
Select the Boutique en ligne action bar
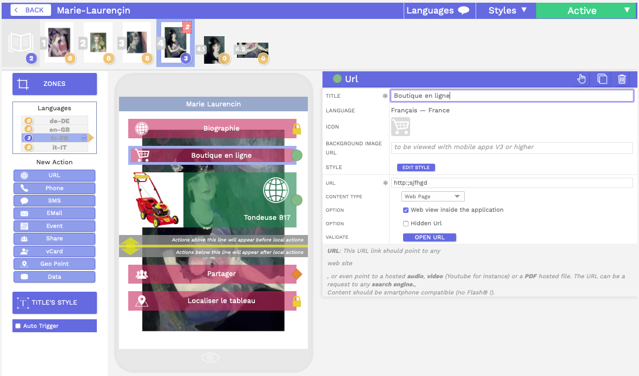point(212,156)
